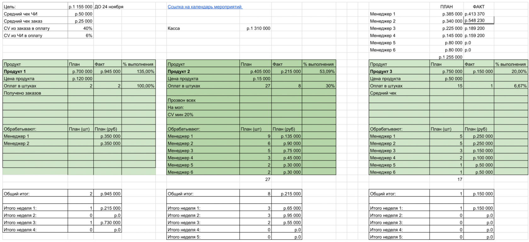The height and width of the screenshot is (242, 529).
Task: Click Продукт 2 Менеджер 1 plan 'р.135 000'
Action: click(287, 136)
